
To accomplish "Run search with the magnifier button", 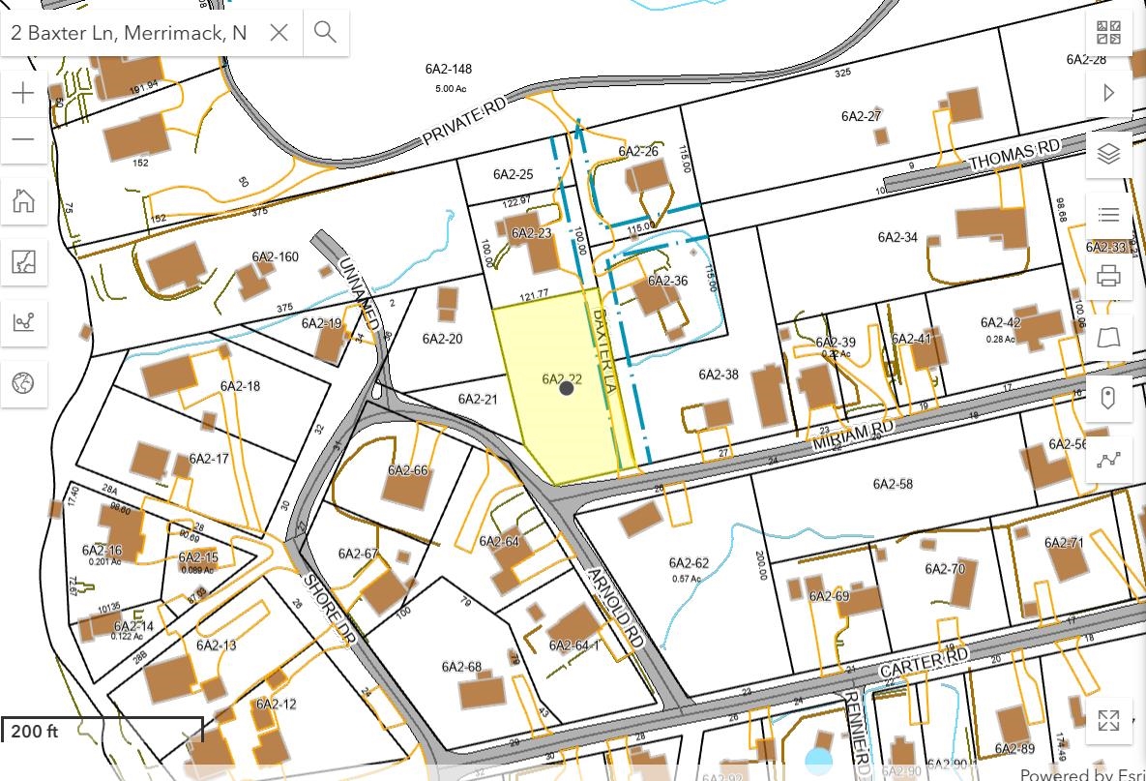I will click(x=325, y=33).
